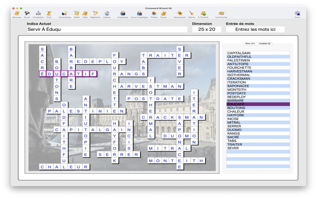Click the first C of CHALEUR in grid
Screen dimensions: 317x198
42,167
